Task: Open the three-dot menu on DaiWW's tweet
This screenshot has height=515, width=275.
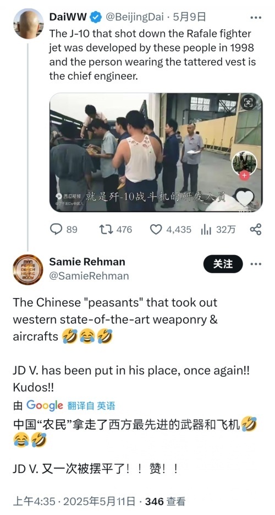Action: coord(256,18)
